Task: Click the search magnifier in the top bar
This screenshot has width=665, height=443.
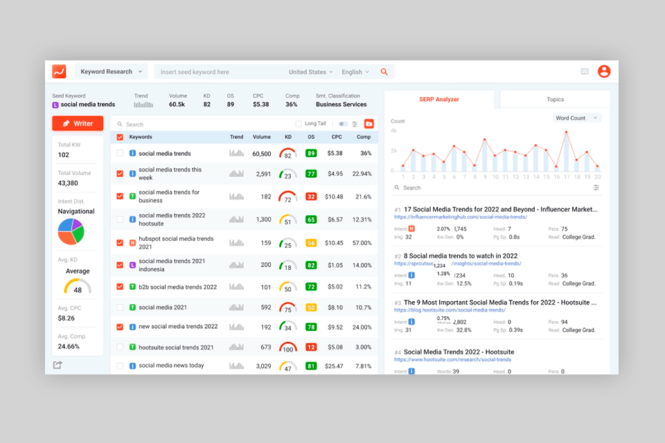Action: coord(385,71)
